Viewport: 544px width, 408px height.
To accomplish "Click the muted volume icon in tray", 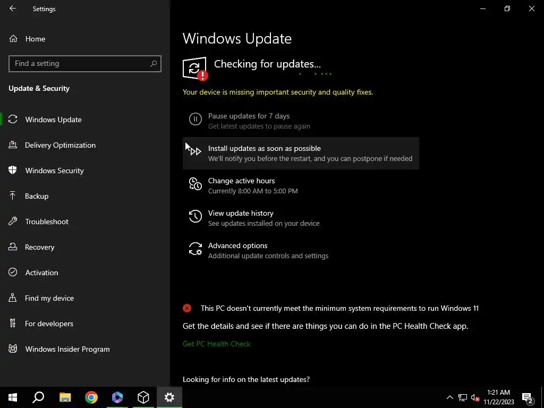I will coord(475,397).
